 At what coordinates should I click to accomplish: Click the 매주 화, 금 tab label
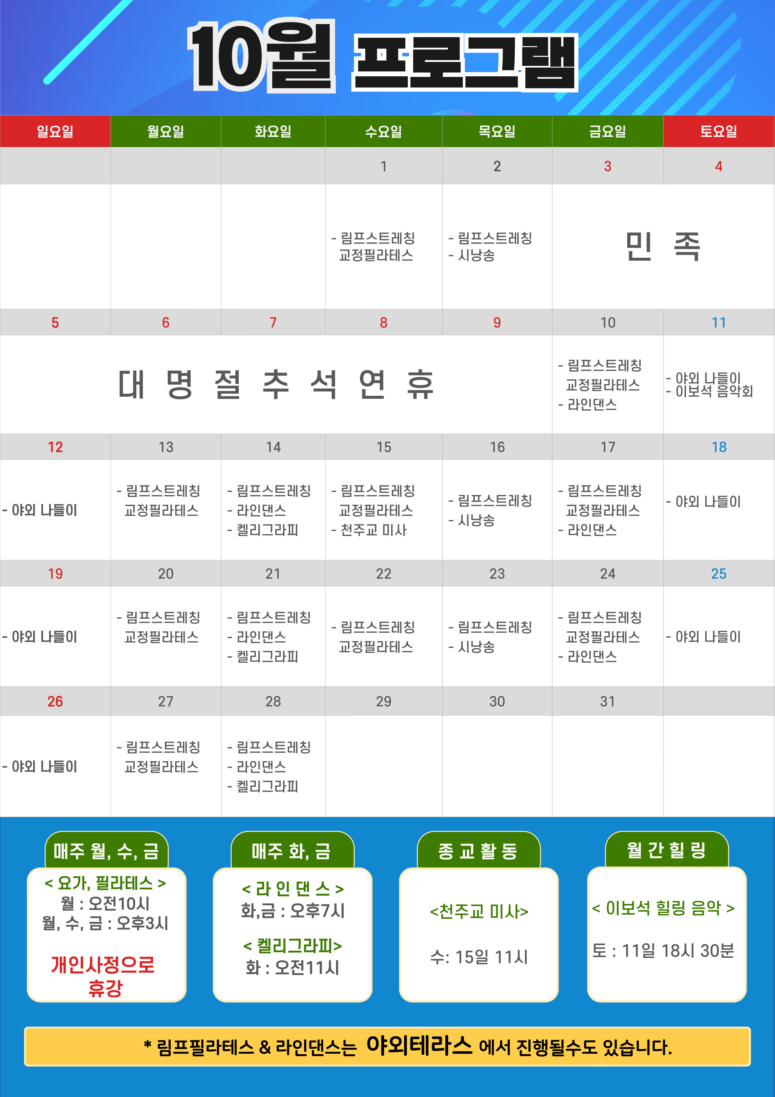coord(292,851)
